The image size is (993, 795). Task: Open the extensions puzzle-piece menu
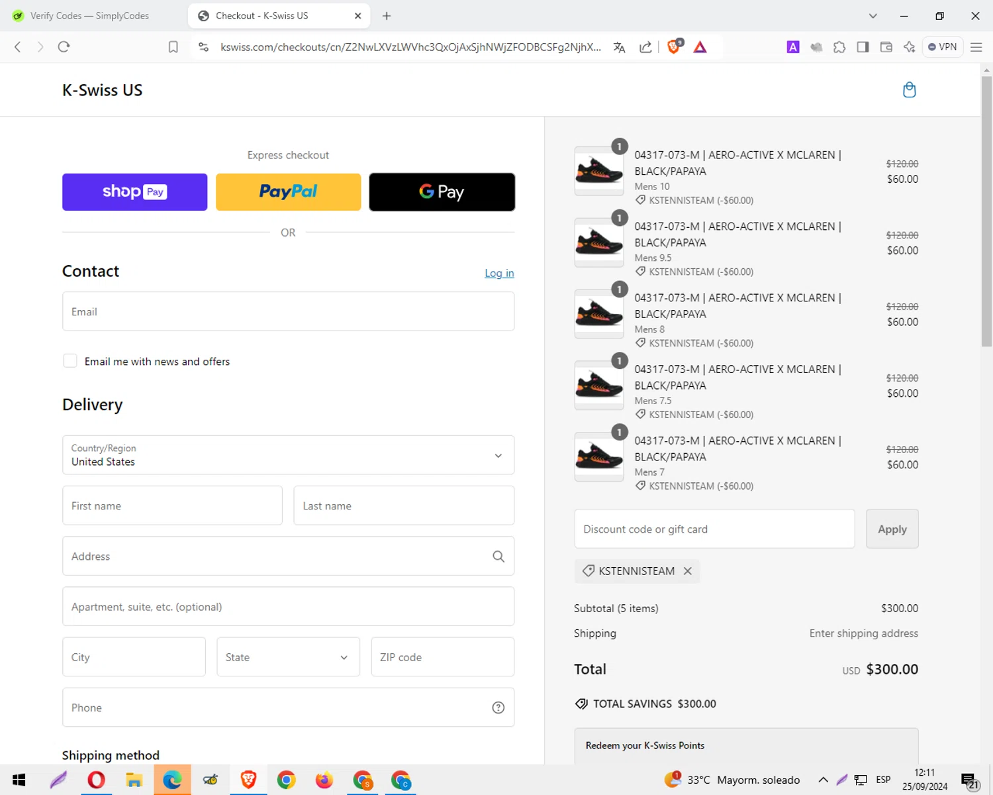pos(839,47)
